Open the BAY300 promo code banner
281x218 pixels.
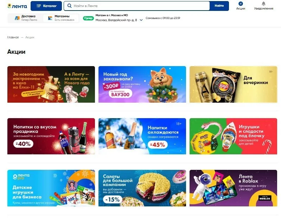[x=142, y=84]
